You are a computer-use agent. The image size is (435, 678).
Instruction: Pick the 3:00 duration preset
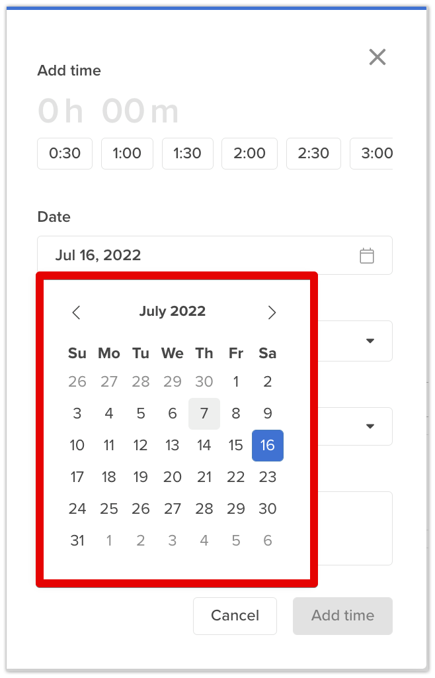[371, 154]
